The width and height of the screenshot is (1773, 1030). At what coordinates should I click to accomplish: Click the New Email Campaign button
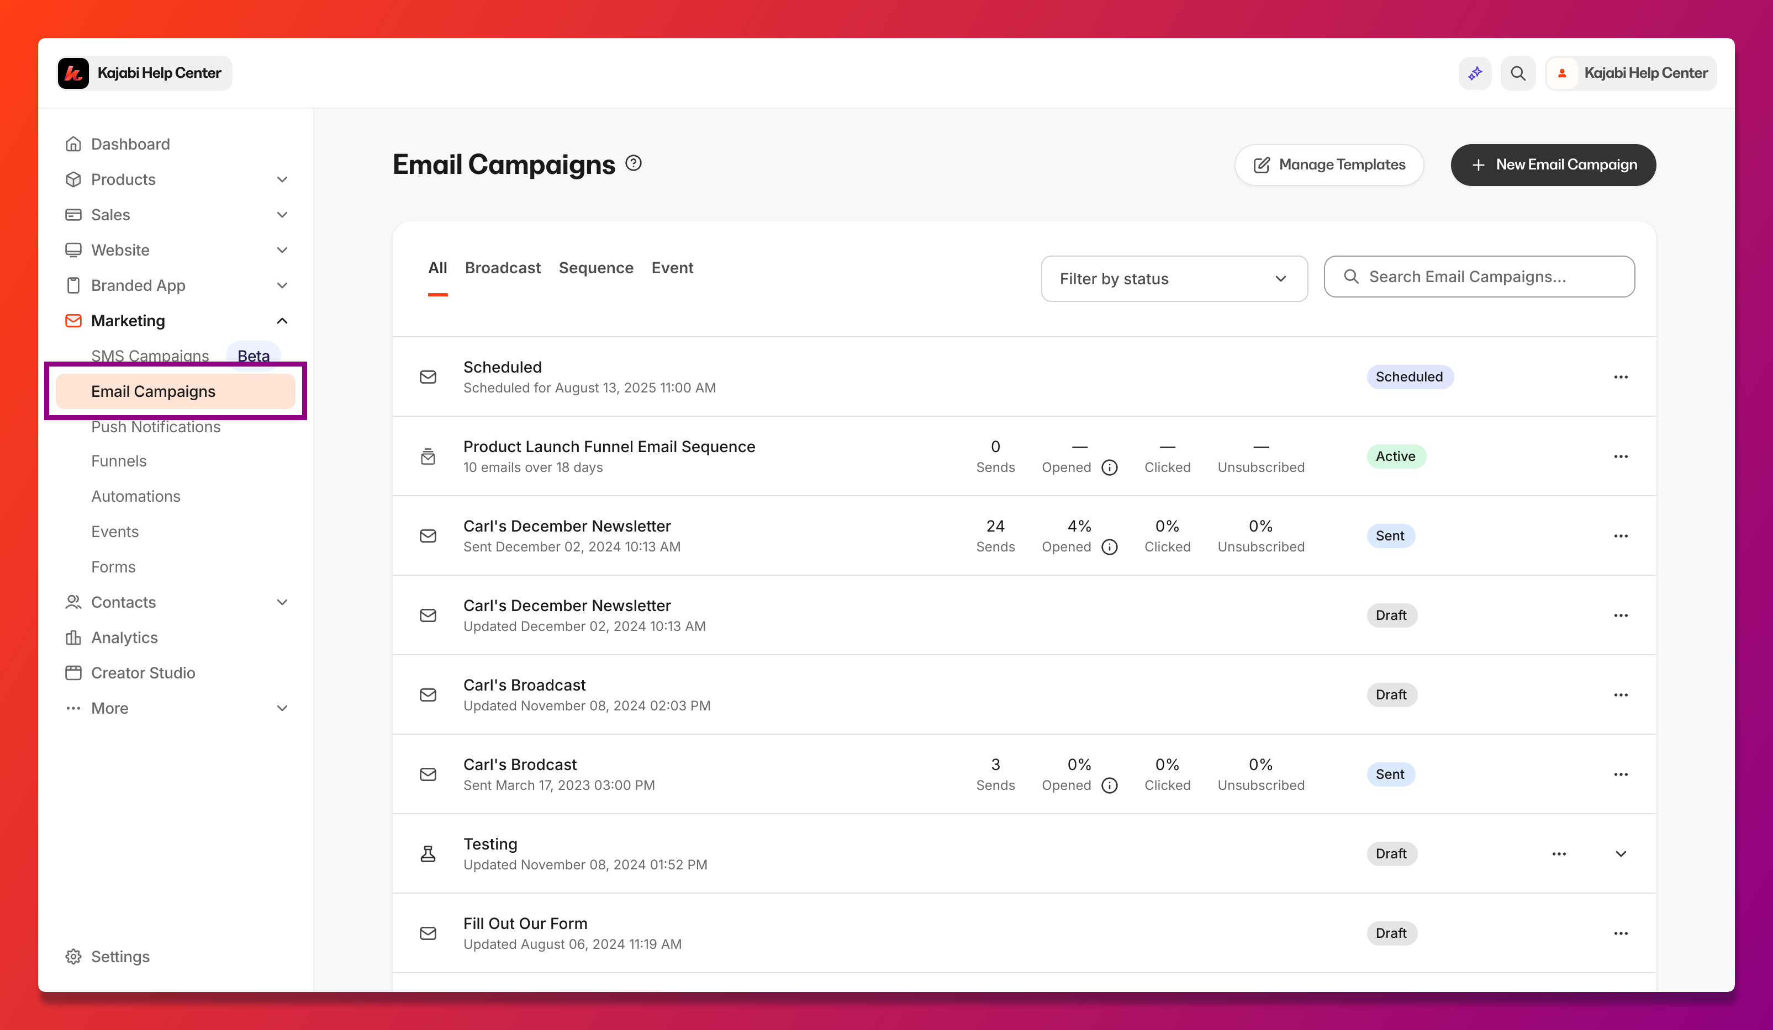1553,164
